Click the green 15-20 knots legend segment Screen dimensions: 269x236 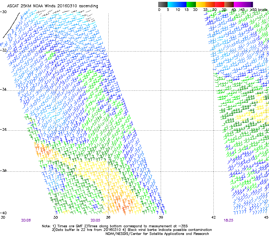(191, 4)
